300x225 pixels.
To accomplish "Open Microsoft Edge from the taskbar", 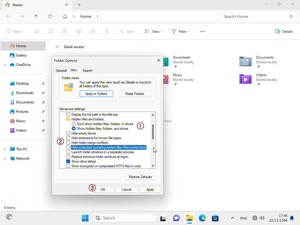I will click(202, 218).
